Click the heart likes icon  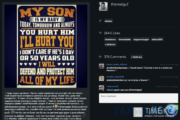tap(100, 33)
